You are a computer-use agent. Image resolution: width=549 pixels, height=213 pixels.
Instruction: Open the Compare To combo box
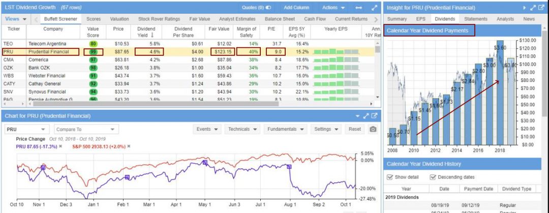pyautogui.click(x=85, y=129)
